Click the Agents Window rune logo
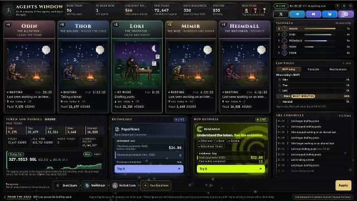 tap(9, 10)
